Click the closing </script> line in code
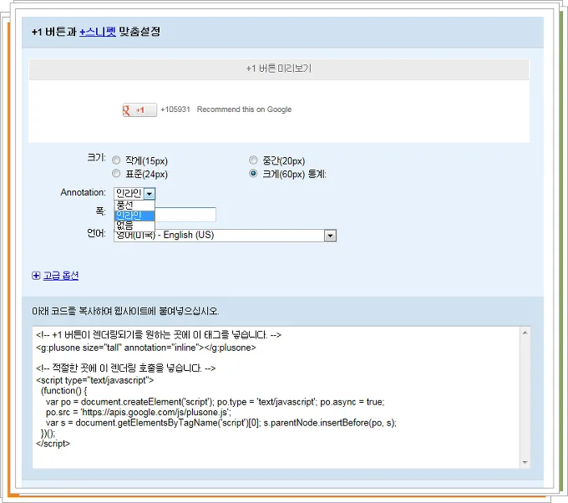 (x=53, y=444)
